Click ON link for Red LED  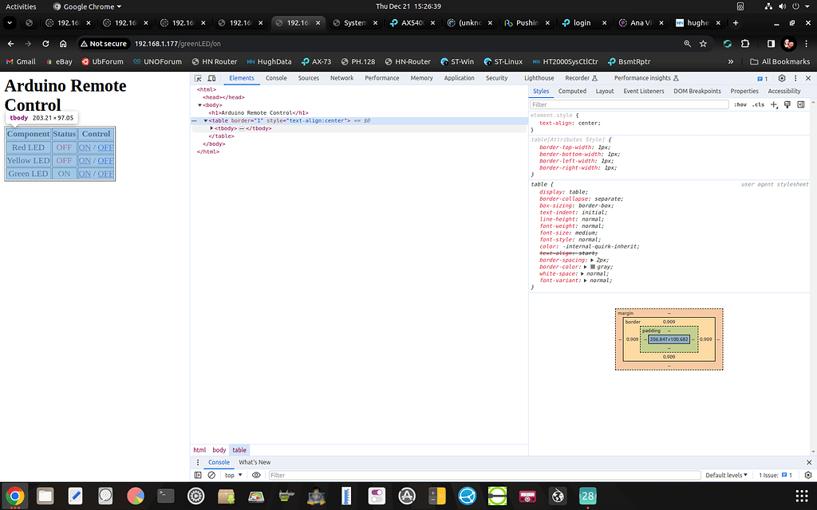tap(86, 147)
